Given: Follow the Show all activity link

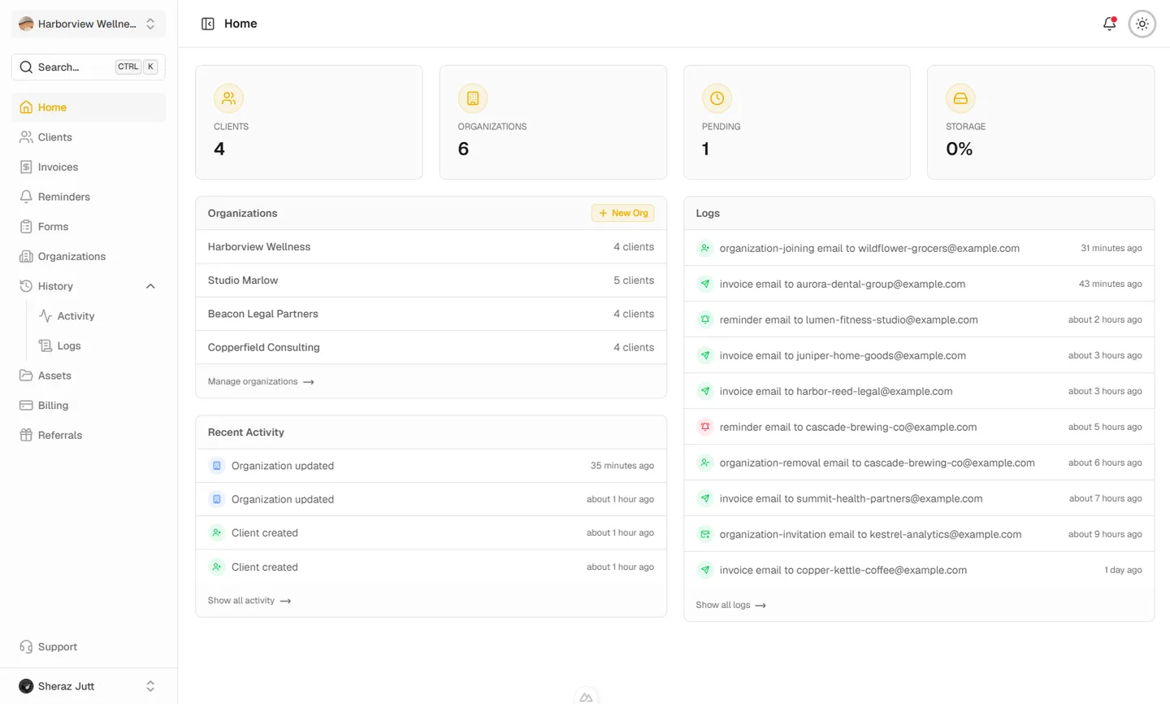Looking at the screenshot, I should (249, 601).
